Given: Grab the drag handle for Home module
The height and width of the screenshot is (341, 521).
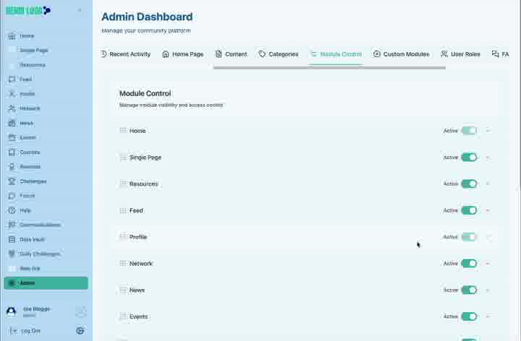Looking at the screenshot, I should (123, 130).
